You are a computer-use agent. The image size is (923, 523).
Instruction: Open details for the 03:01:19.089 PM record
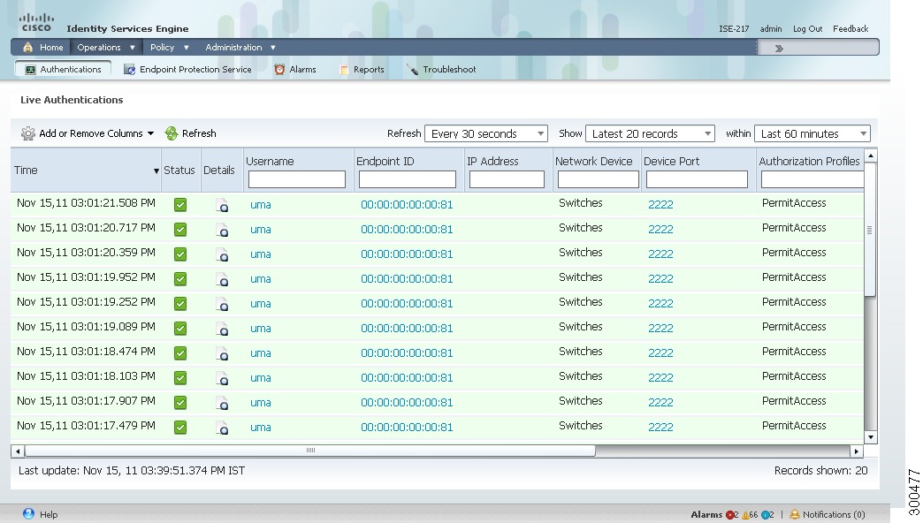point(222,329)
